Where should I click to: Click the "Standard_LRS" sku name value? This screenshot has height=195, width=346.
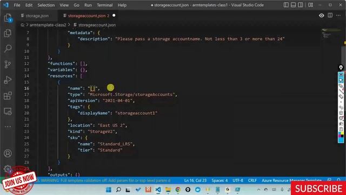(115, 144)
